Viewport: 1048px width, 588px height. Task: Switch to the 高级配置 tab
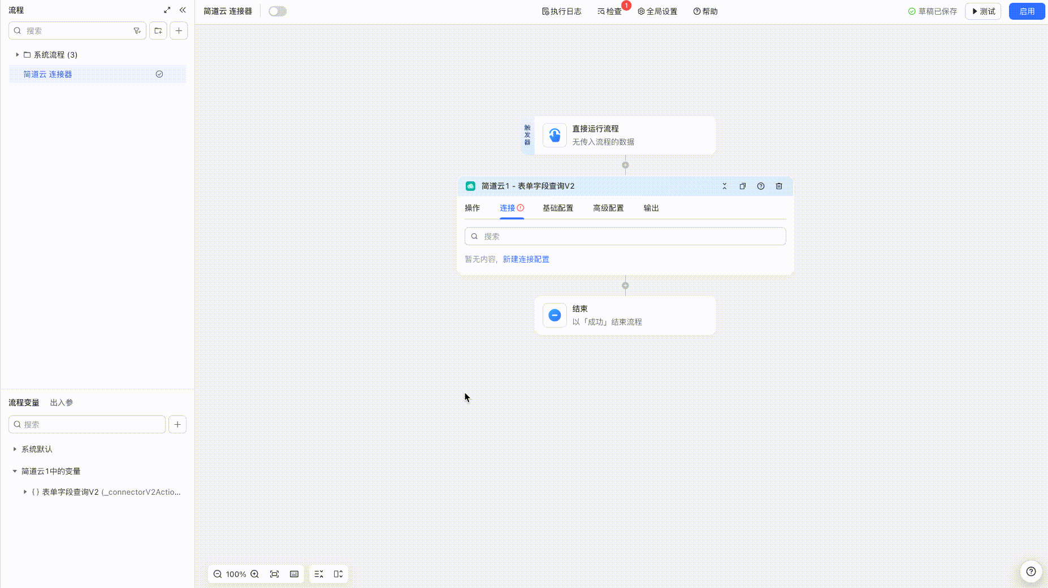pos(608,208)
